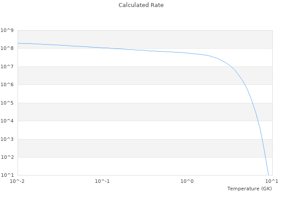Click the 10^1 label on the y-axis

pos(7,175)
